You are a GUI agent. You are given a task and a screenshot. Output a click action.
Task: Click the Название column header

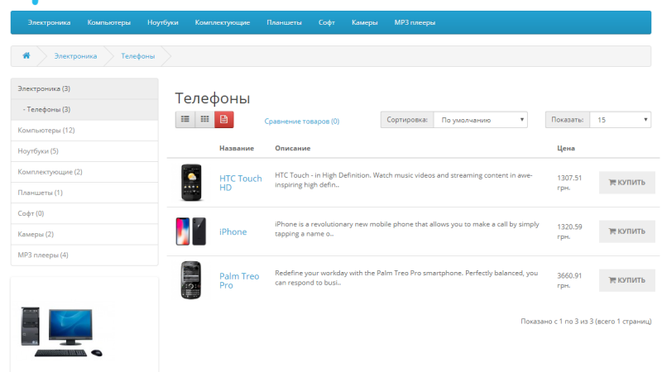237,148
